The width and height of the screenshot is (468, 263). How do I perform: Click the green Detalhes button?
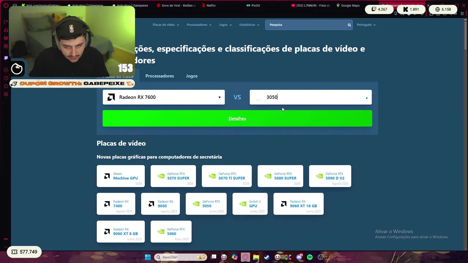click(x=237, y=118)
